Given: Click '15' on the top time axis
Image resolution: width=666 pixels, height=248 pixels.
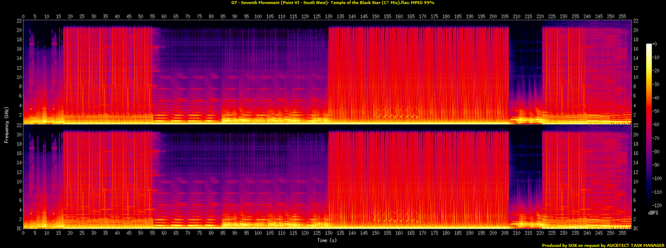Looking at the screenshot, I should point(59,16).
